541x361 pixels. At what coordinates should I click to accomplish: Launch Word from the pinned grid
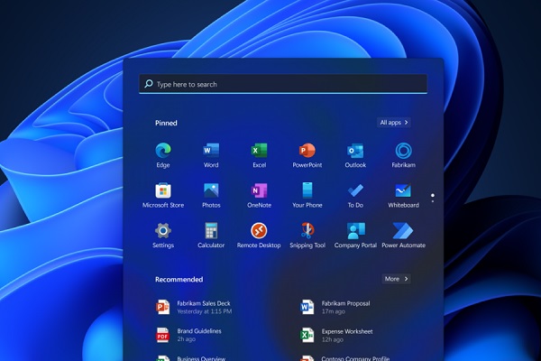tap(211, 155)
